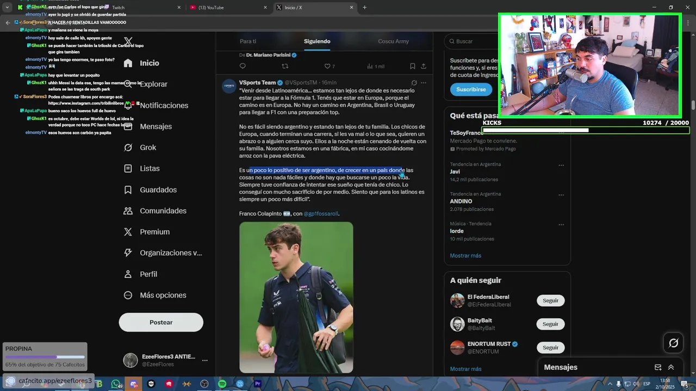Switch to the Siguiendo tab
Image resolution: width=696 pixels, height=391 pixels.
tap(317, 41)
